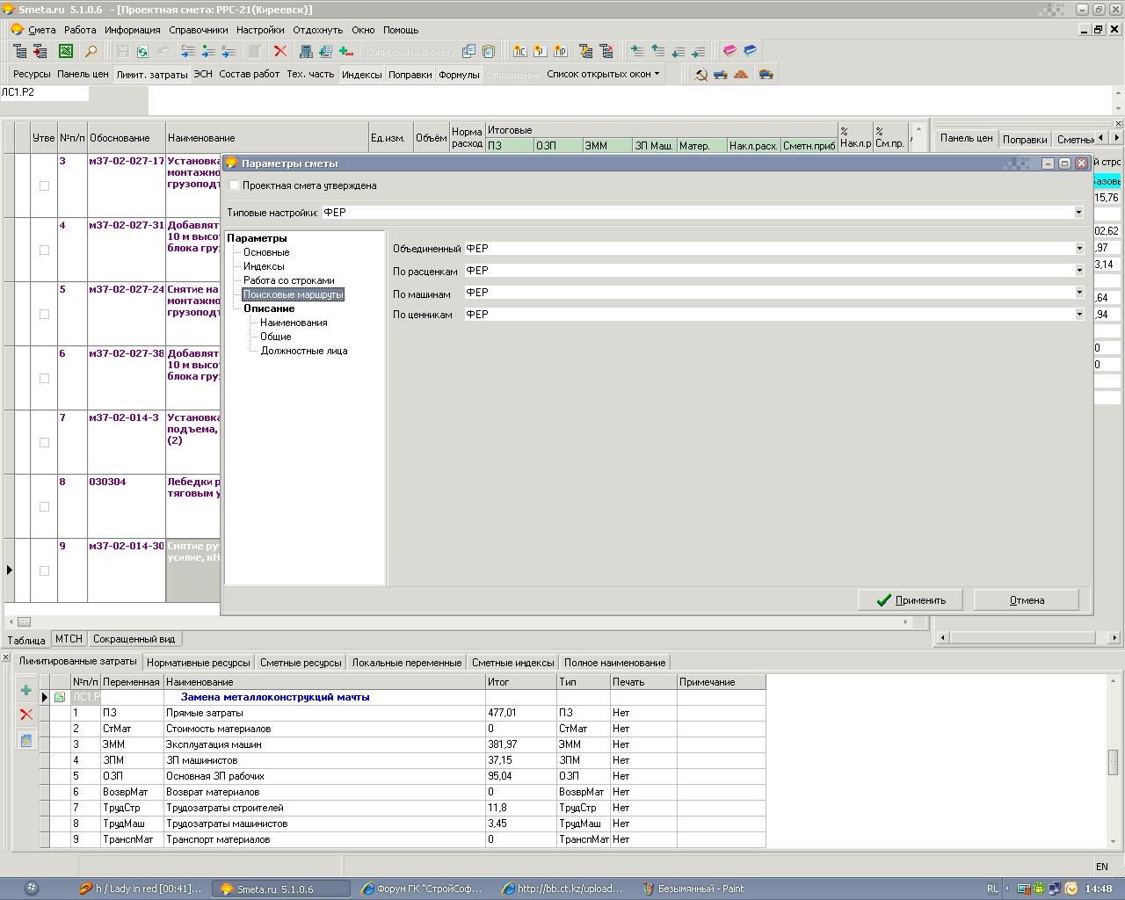Click the EN language indicator
Image resolution: width=1125 pixels, height=900 pixels.
pyautogui.click(x=1101, y=866)
